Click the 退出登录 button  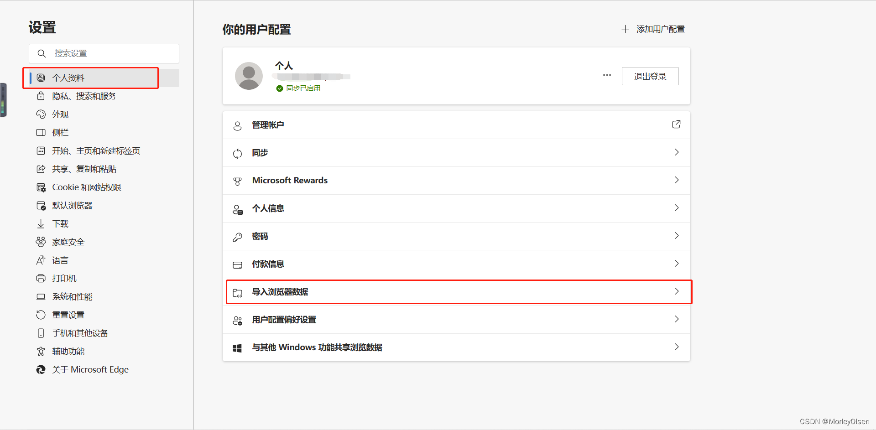tap(650, 76)
